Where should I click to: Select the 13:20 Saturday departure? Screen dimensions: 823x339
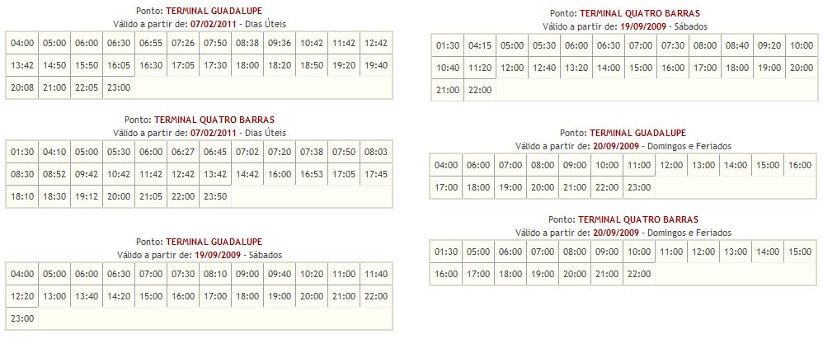576,68
